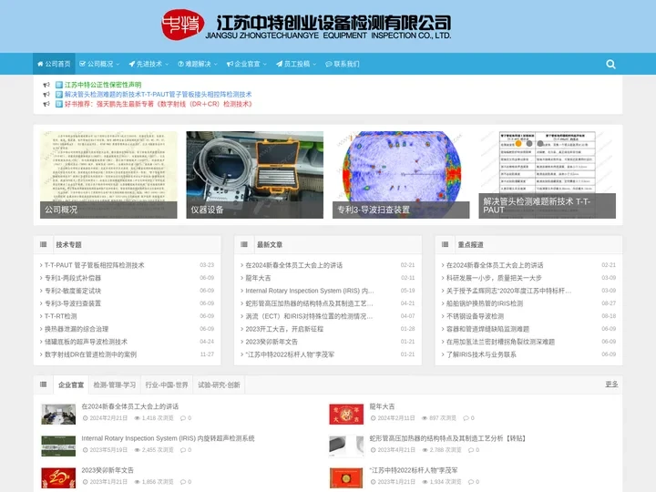The width and height of the screenshot is (656, 492).
Task: Open "江苏中特2022标杆人物"李茂军 title in tab panel
Action: click(414, 470)
